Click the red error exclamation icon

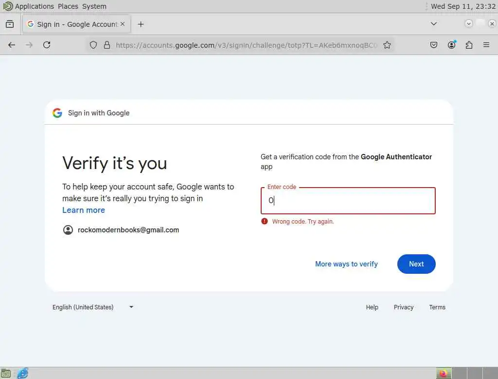pyautogui.click(x=264, y=221)
